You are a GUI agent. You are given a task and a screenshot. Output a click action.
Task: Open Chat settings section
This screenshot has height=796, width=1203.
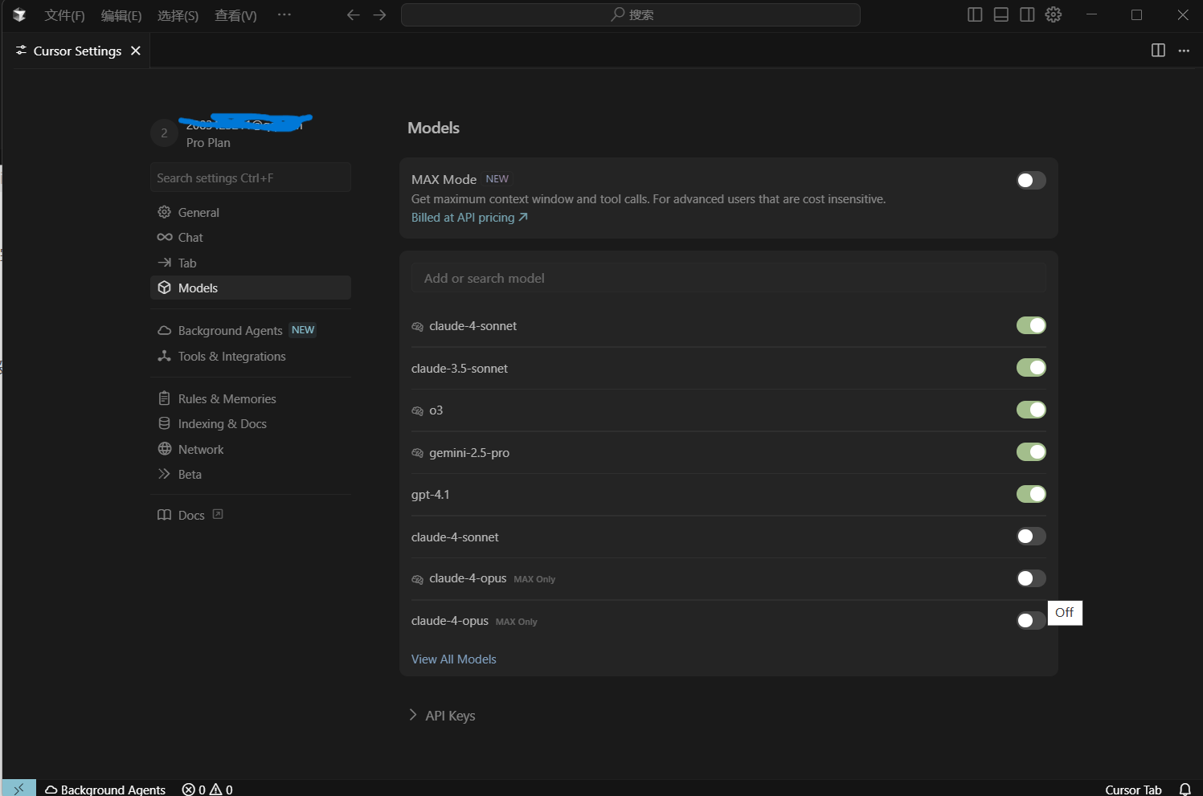(251, 238)
